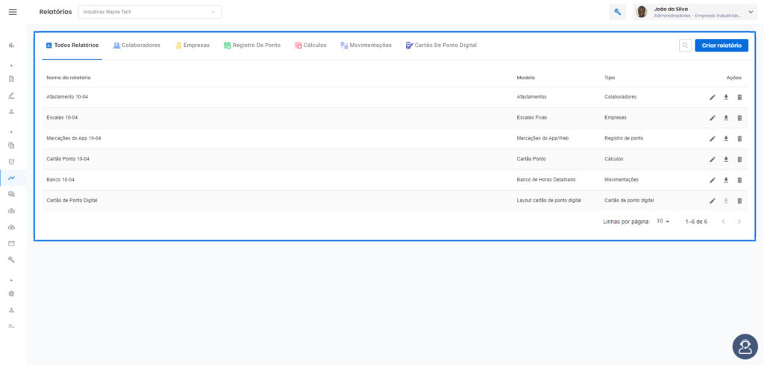
Task: Open the Banco 10-04 report row
Action: point(395,181)
